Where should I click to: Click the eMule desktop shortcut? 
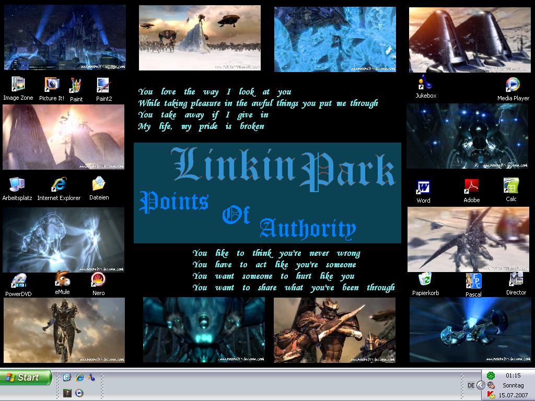[x=62, y=280]
